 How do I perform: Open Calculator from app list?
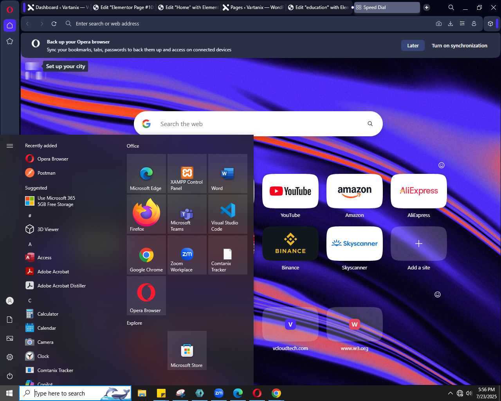(x=70, y=314)
